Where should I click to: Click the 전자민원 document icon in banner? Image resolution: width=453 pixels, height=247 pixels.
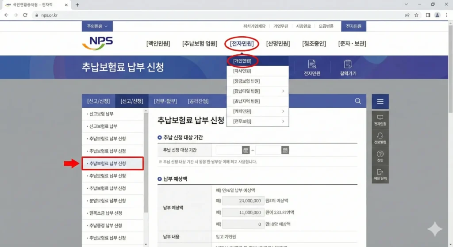(312, 64)
